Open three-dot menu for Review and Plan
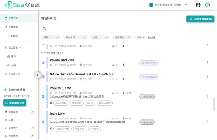 pyautogui.click(x=207, y=62)
